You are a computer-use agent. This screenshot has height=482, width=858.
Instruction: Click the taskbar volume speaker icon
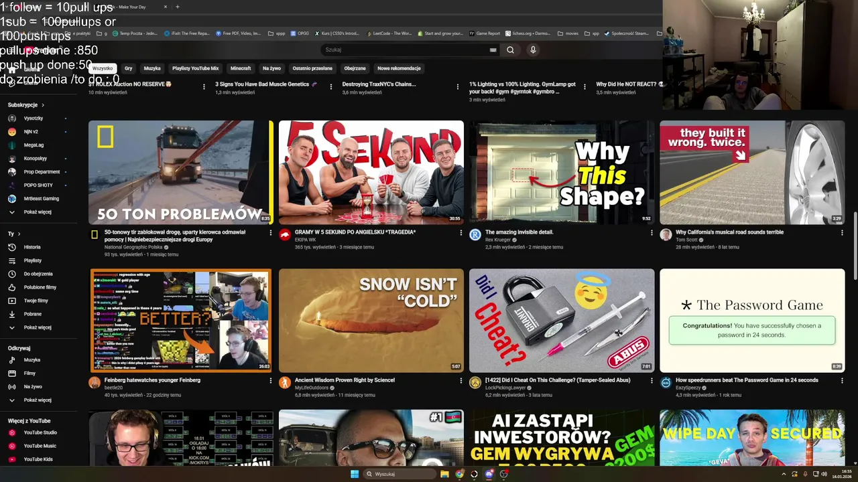point(824,474)
